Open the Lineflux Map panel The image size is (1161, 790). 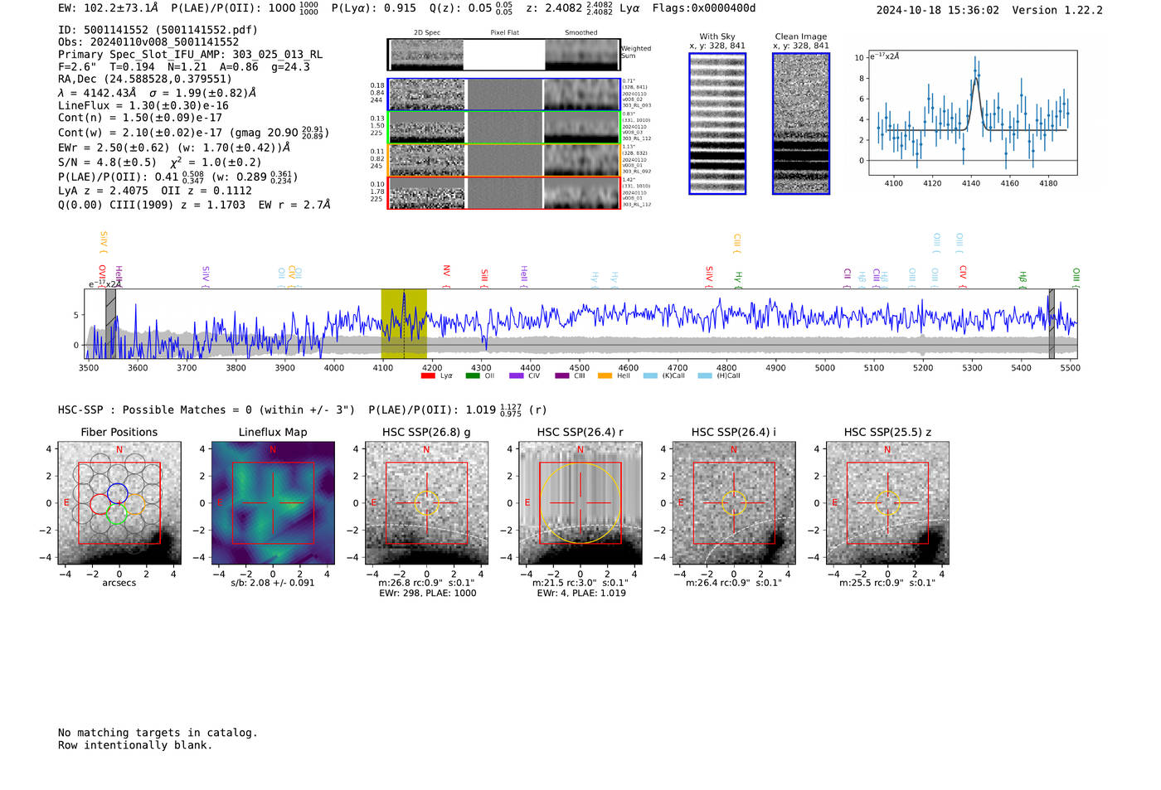click(273, 503)
